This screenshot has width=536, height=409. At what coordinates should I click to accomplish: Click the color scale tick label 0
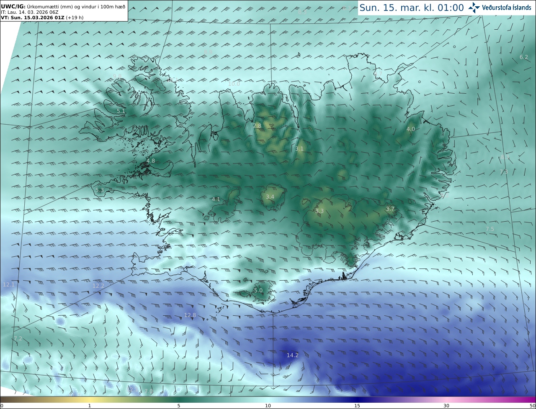pyautogui.click(x=2, y=406)
